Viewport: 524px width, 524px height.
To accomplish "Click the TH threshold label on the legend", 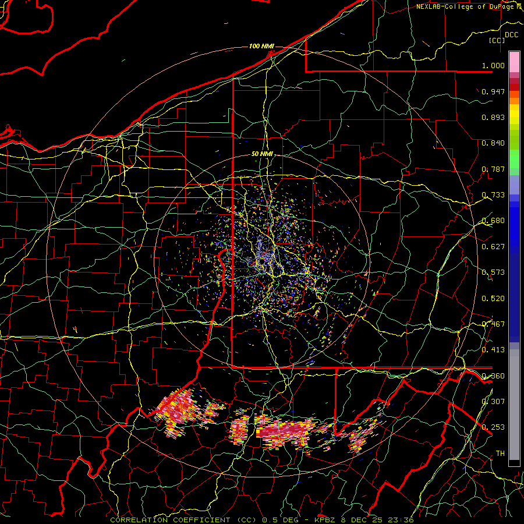I will (500, 454).
